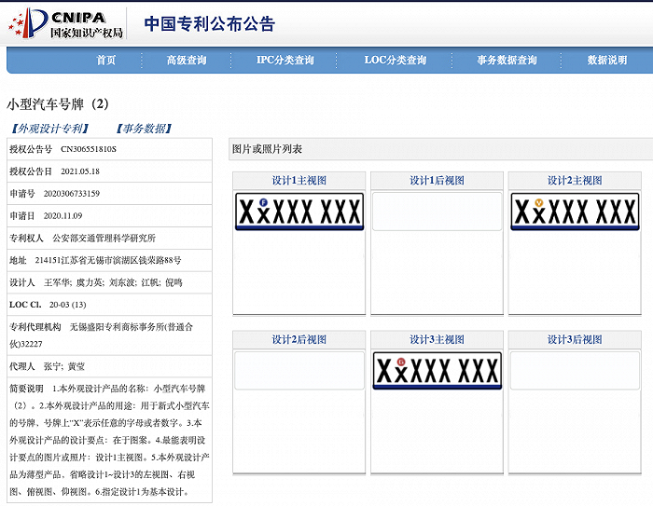Click the 中国专利公布公告 site title
The height and width of the screenshot is (506, 653).
click(210, 23)
